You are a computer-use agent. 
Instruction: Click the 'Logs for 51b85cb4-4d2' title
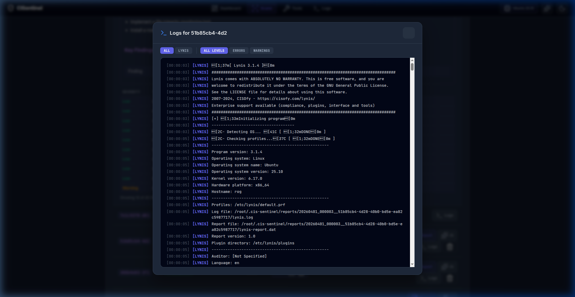pyautogui.click(x=198, y=33)
